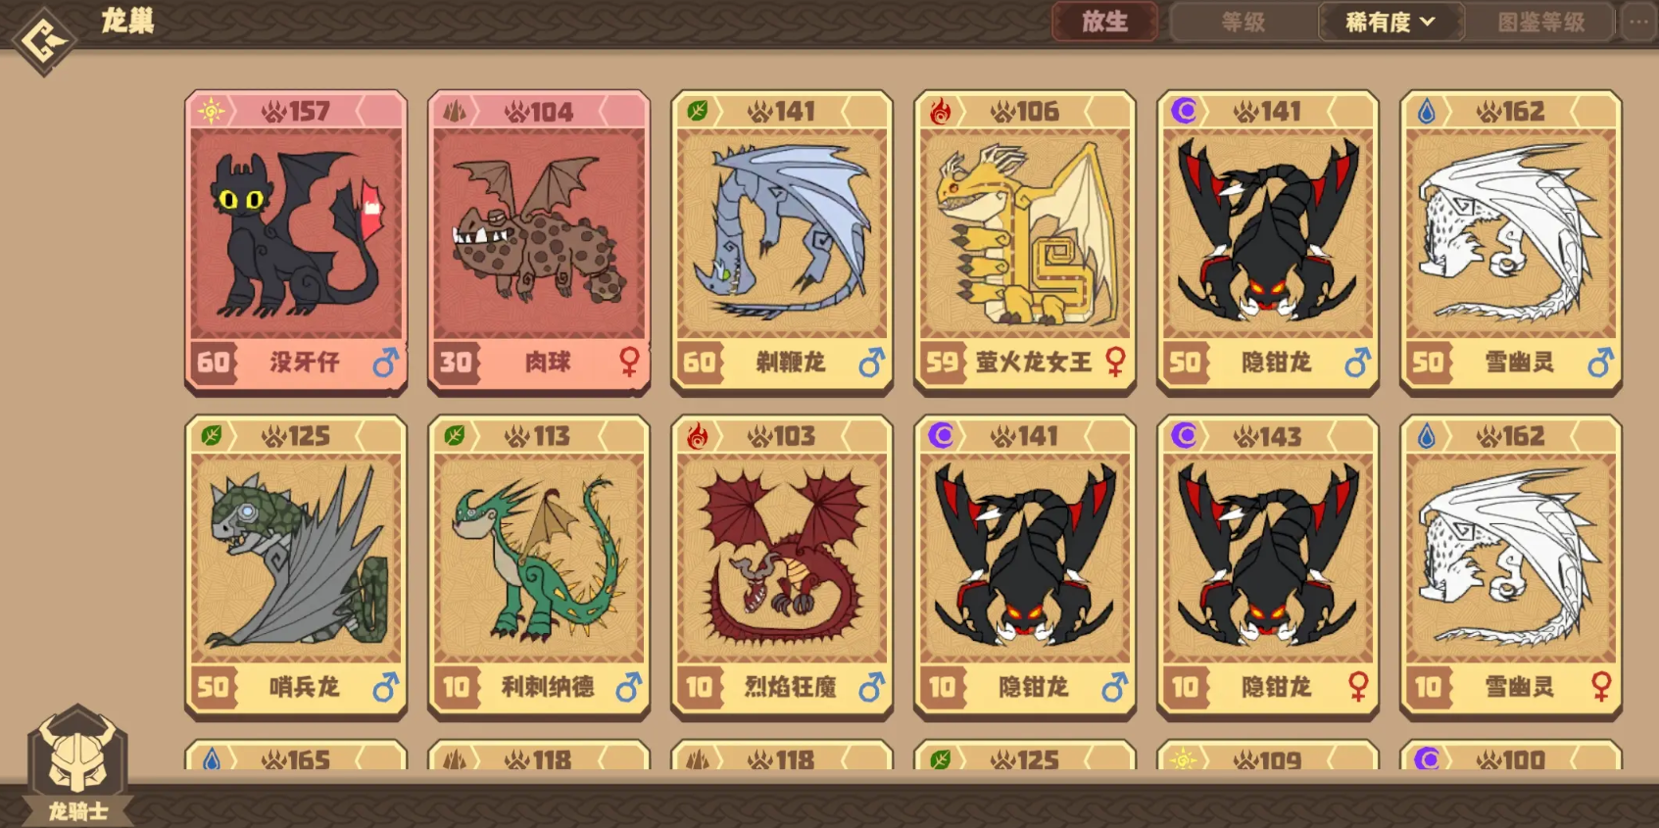Click the fire element icon on 萤火龙女王 card

[941, 111]
